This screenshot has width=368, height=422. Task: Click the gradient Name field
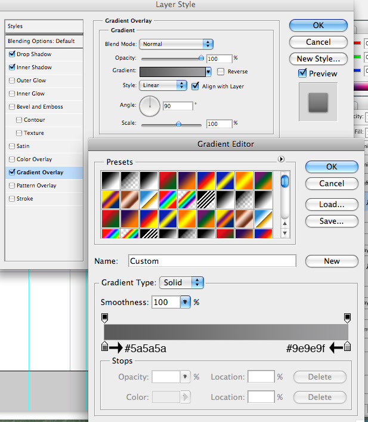click(212, 261)
